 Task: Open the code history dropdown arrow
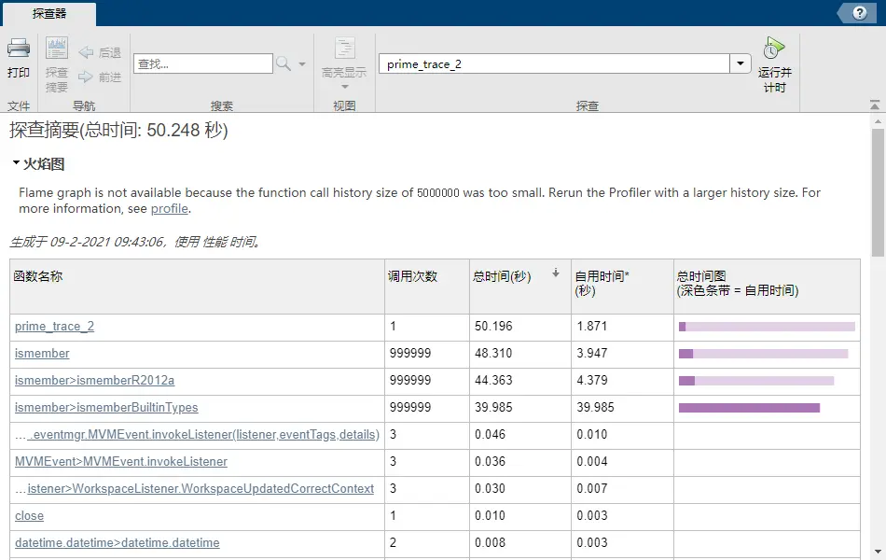(x=741, y=63)
